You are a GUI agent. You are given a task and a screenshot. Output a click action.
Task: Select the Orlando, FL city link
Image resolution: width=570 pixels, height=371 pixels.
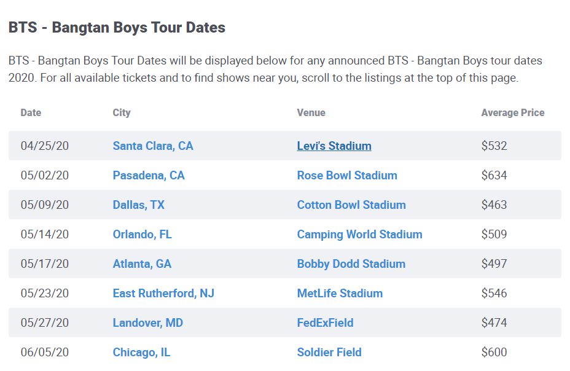pos(142,235)
